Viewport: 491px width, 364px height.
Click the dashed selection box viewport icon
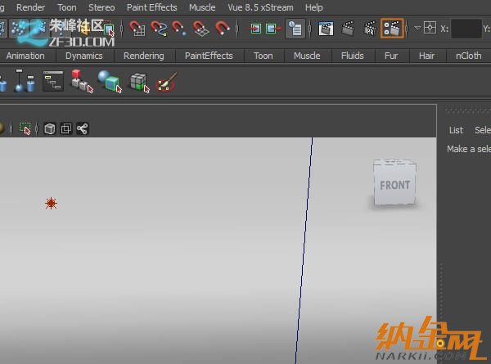(x=25, y=128)
